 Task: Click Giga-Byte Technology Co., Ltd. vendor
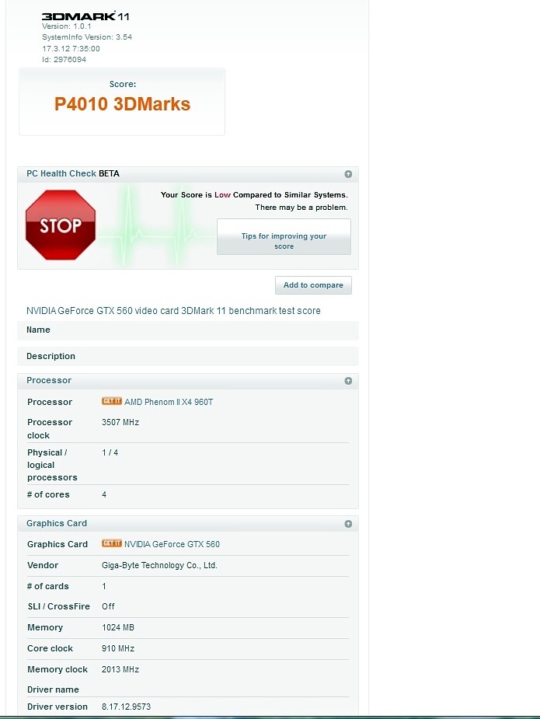click(x=159, y=565)
